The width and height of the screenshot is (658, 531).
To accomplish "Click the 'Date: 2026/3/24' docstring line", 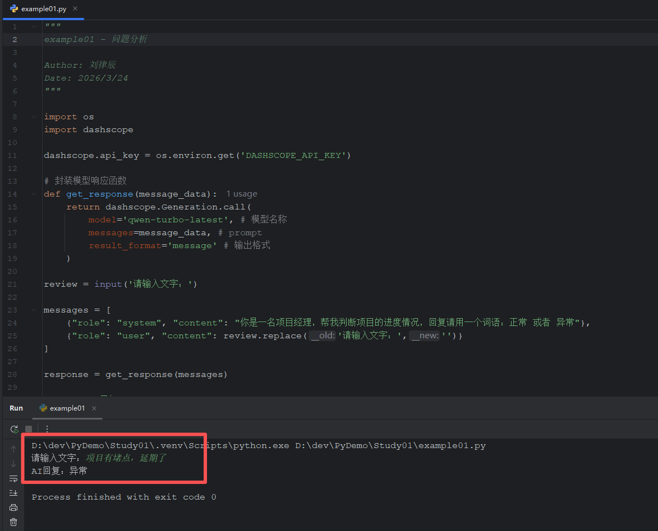I will click(86, 78).
